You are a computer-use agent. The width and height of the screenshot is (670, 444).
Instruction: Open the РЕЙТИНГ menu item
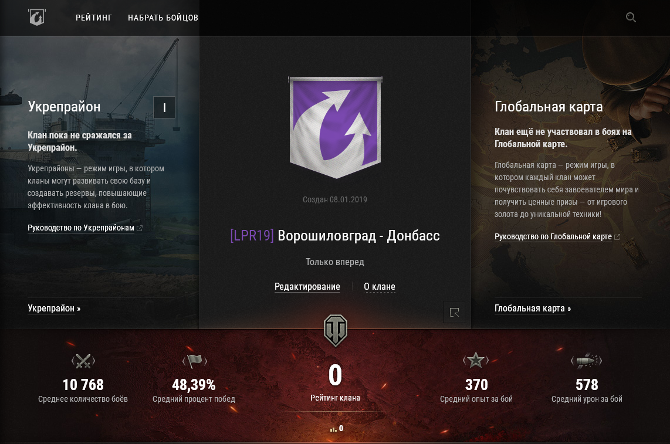[x=94, y=18]
